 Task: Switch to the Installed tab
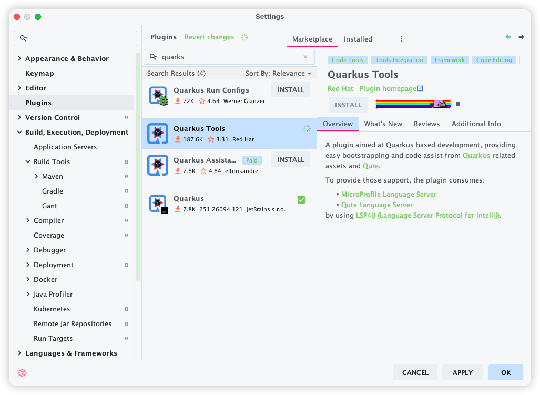358,39
